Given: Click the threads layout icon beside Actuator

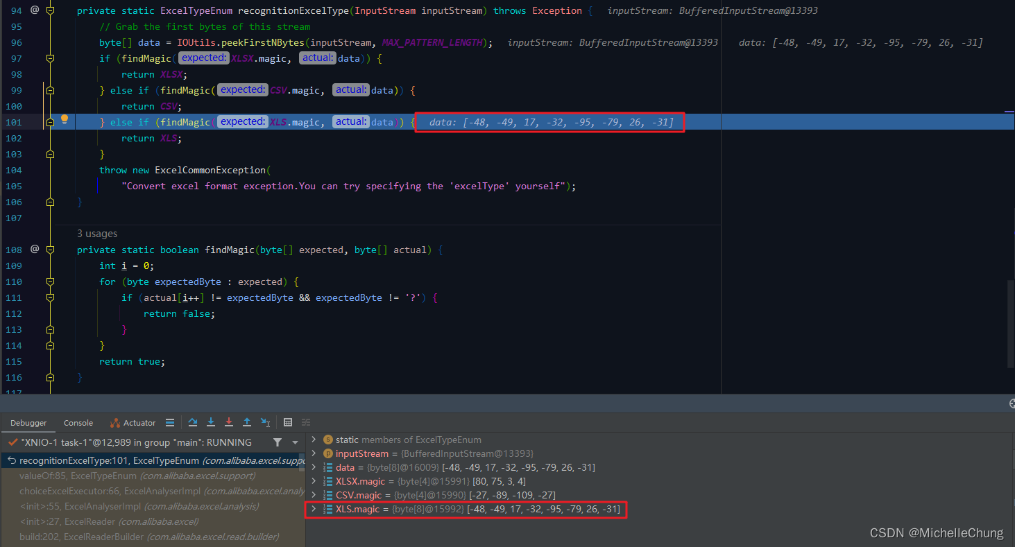Looking at the screenshot, I should coord(170,422).
